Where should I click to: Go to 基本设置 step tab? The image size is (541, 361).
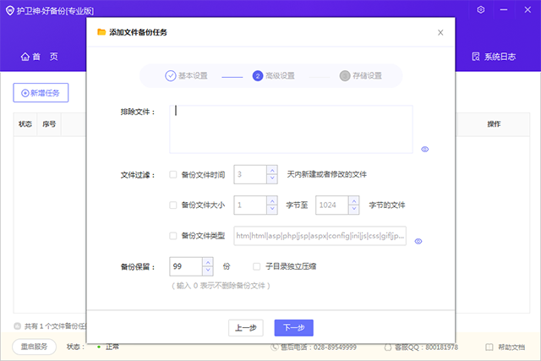point(186,75)
